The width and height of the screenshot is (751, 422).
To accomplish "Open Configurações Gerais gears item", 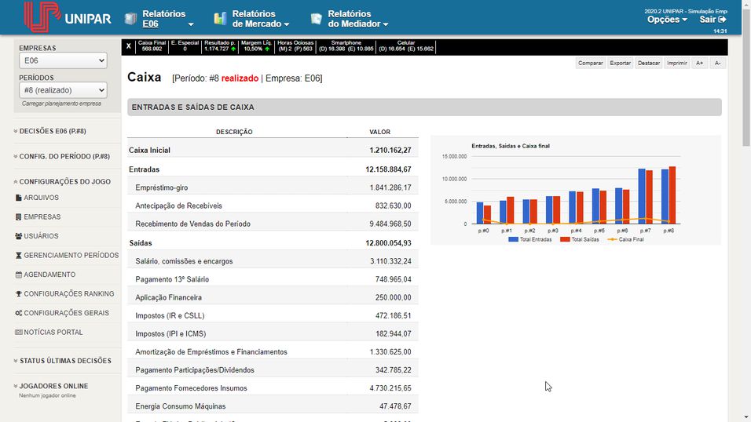I will click(66, 313).
